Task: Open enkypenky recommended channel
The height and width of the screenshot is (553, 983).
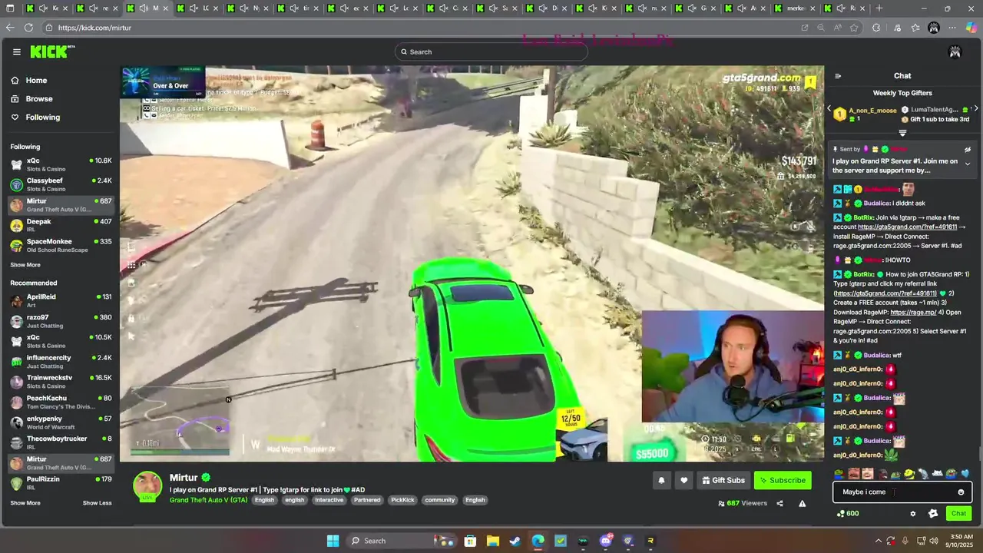Action: coord(60,422)
